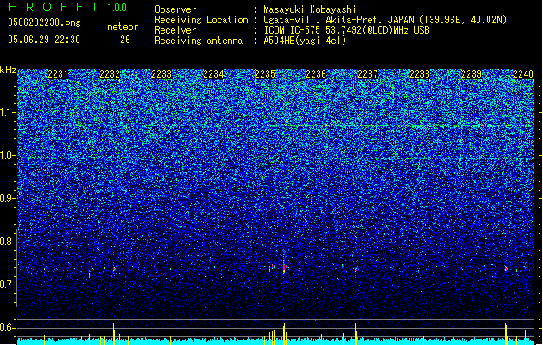Select the filename 0506292230.png
This screenshot has width=543, height=345.
[44, 22]
